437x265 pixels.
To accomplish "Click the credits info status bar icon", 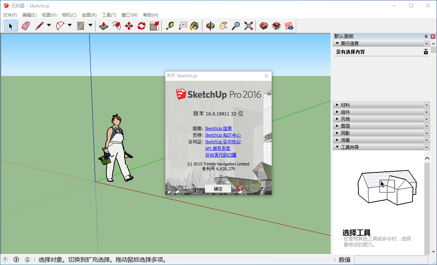I will pyautogui.click(x=16, y=259).
